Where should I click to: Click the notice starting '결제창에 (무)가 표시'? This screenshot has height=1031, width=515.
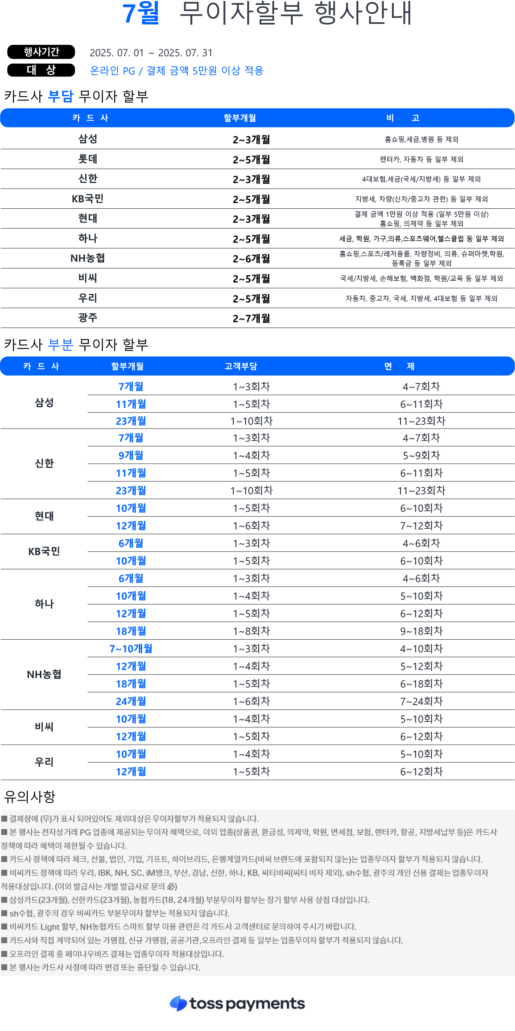point(130,819)
